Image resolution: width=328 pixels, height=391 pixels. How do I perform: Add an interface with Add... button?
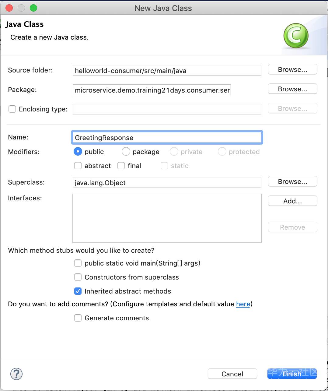click(x=292, y=201)
